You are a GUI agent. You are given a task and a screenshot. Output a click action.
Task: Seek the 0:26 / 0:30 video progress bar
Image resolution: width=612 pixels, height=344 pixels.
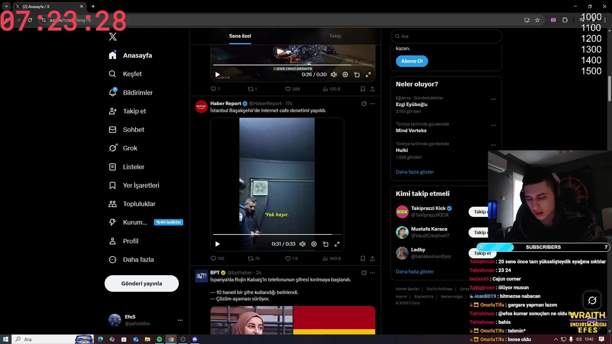click(293, 65)
